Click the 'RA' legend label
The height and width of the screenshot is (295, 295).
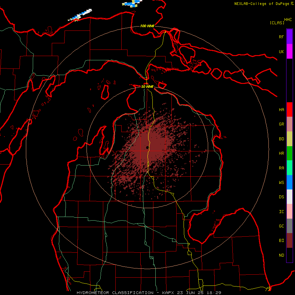point(281,168)
